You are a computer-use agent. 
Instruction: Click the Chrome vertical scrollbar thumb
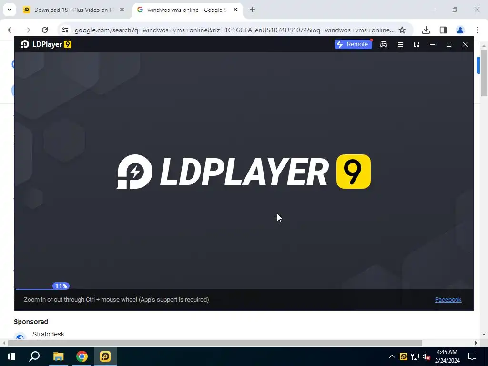pyautogui.click(x=484, y=72)
